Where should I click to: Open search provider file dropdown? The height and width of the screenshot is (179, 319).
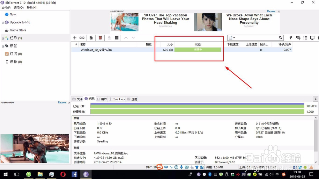tap(232, 38)
